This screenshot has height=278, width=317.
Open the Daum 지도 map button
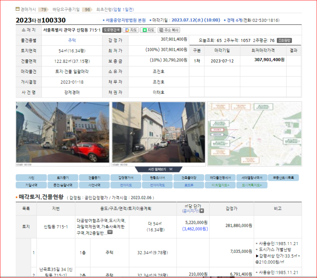tap(131, 30)
